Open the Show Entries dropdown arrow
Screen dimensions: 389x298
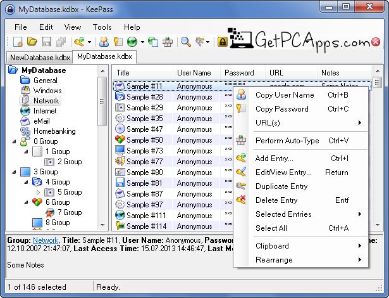point(207,42)
